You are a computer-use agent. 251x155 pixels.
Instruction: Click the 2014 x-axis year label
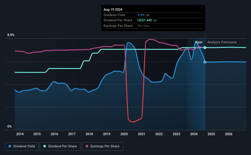coord(20,134)
